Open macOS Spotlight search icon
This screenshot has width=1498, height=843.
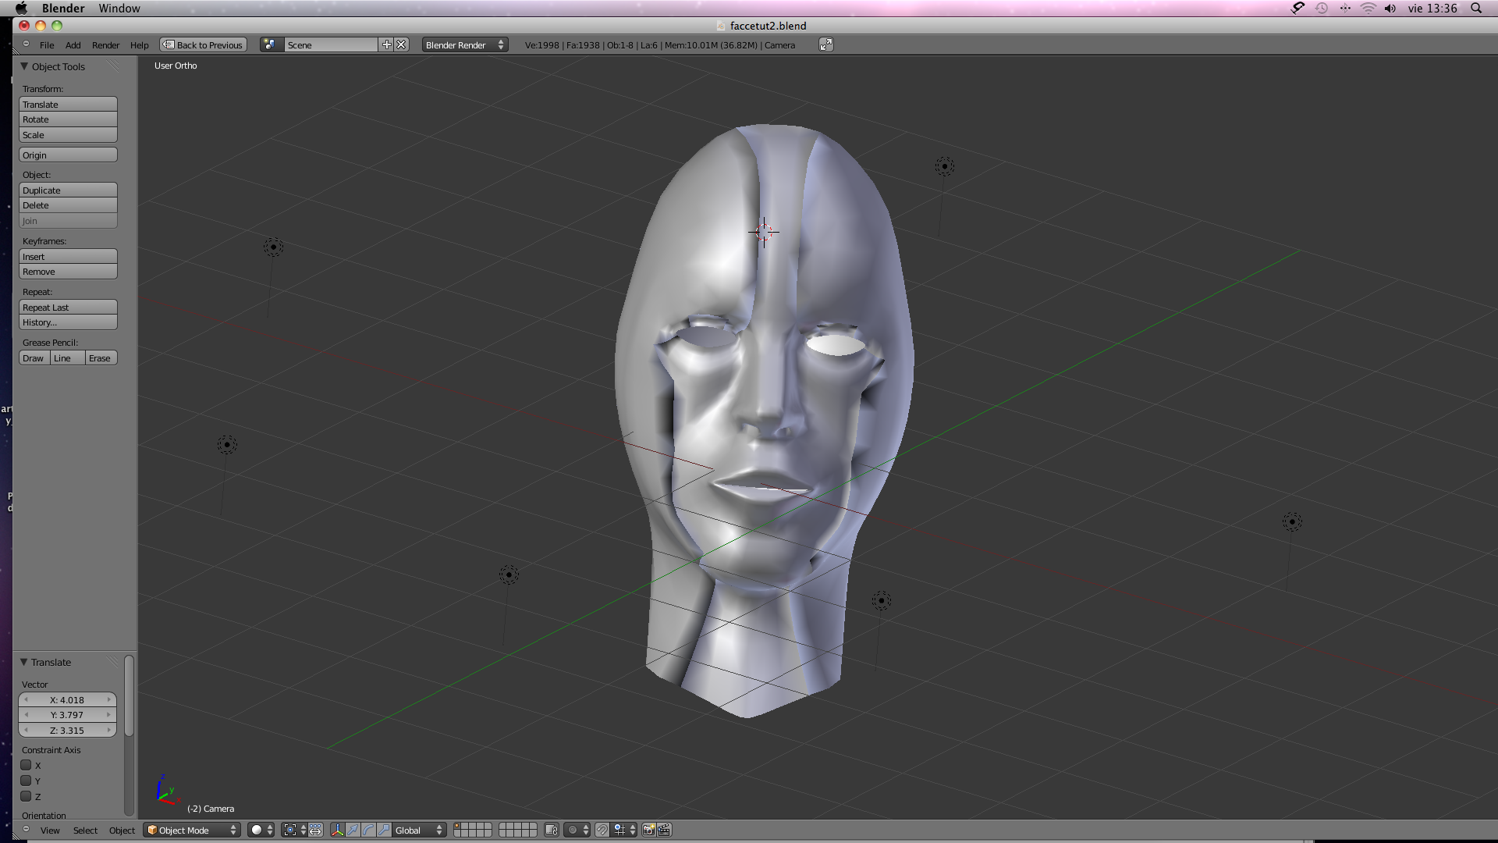click(x=1476, y=9)
